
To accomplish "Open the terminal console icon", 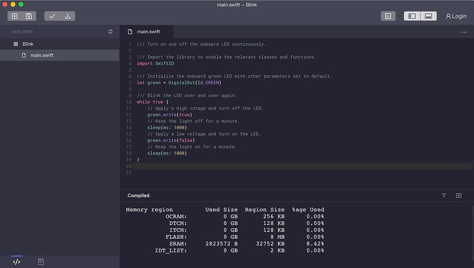I will point(388,16).
